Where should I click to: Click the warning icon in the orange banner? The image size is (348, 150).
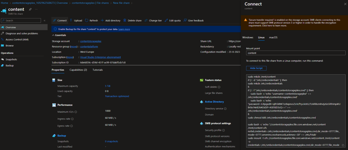click(245, 20)
